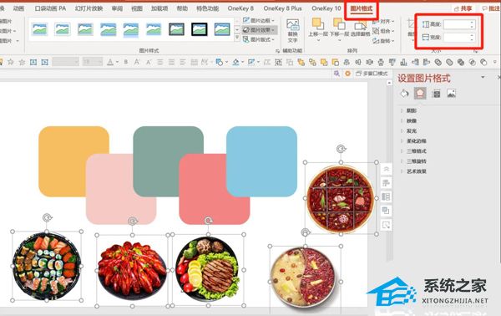Click the align top icon in quick toolbar
The width and height of the screenshot is (501, 316).
[392, 62]
